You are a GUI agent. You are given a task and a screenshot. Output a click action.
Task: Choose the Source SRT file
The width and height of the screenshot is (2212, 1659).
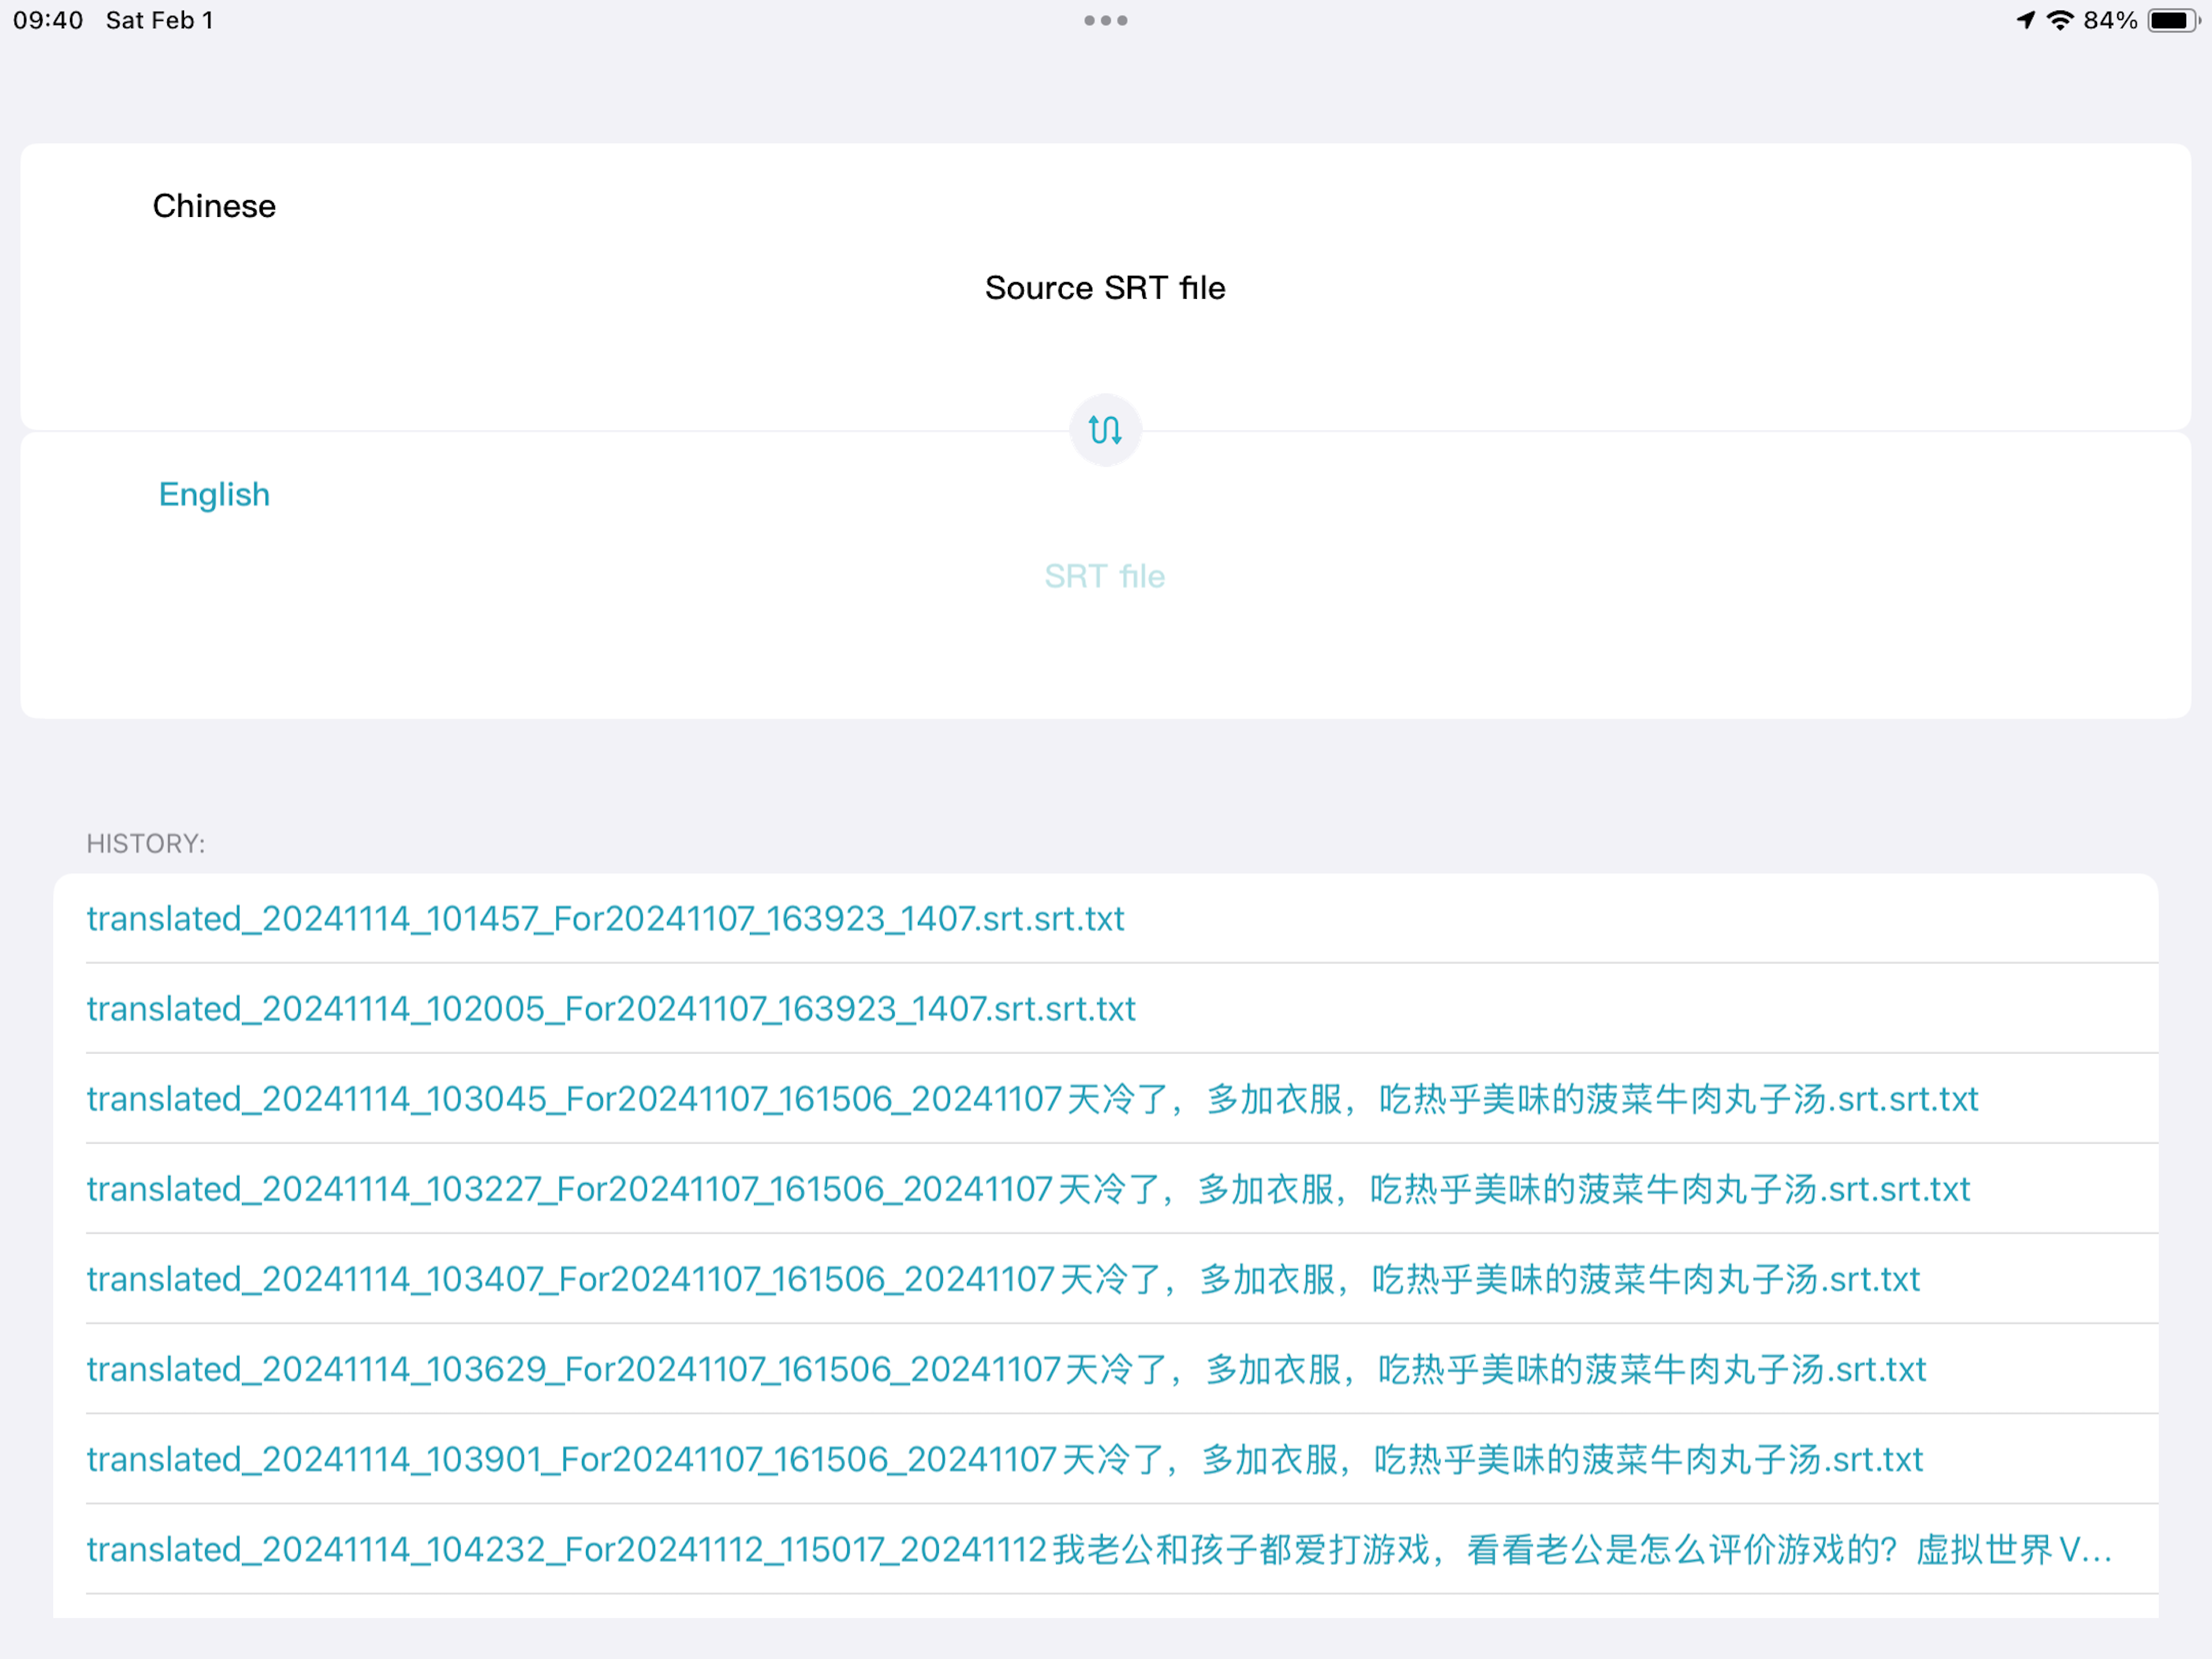coord(1105,288)
